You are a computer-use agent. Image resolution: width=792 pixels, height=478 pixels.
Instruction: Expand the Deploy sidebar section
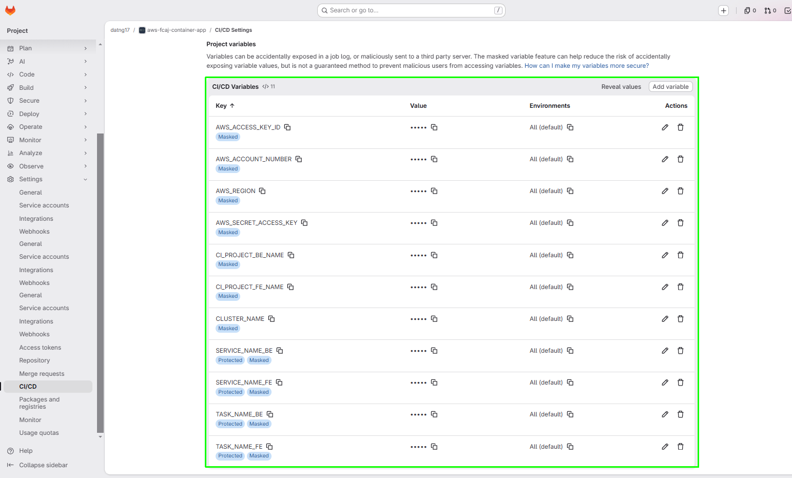(x=48, y=114)
